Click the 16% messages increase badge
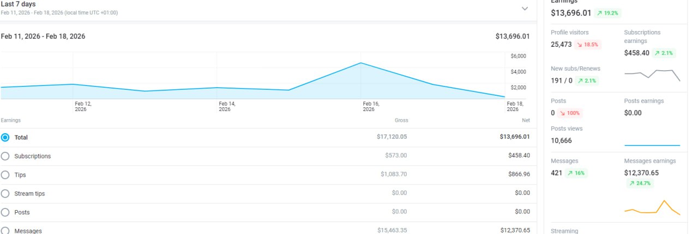Image resolution: width=698 pixels, height=234 pixels. point(576,173)
